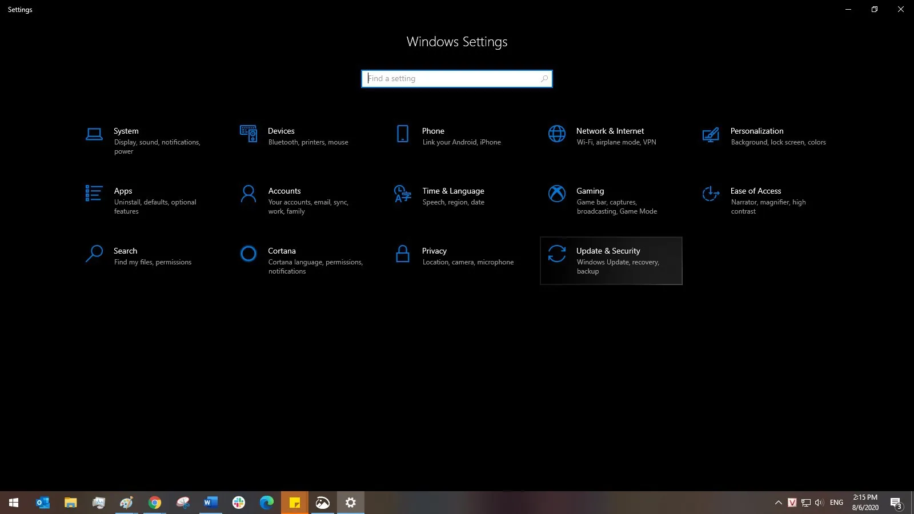Open Accounts settings

(303, 200)
